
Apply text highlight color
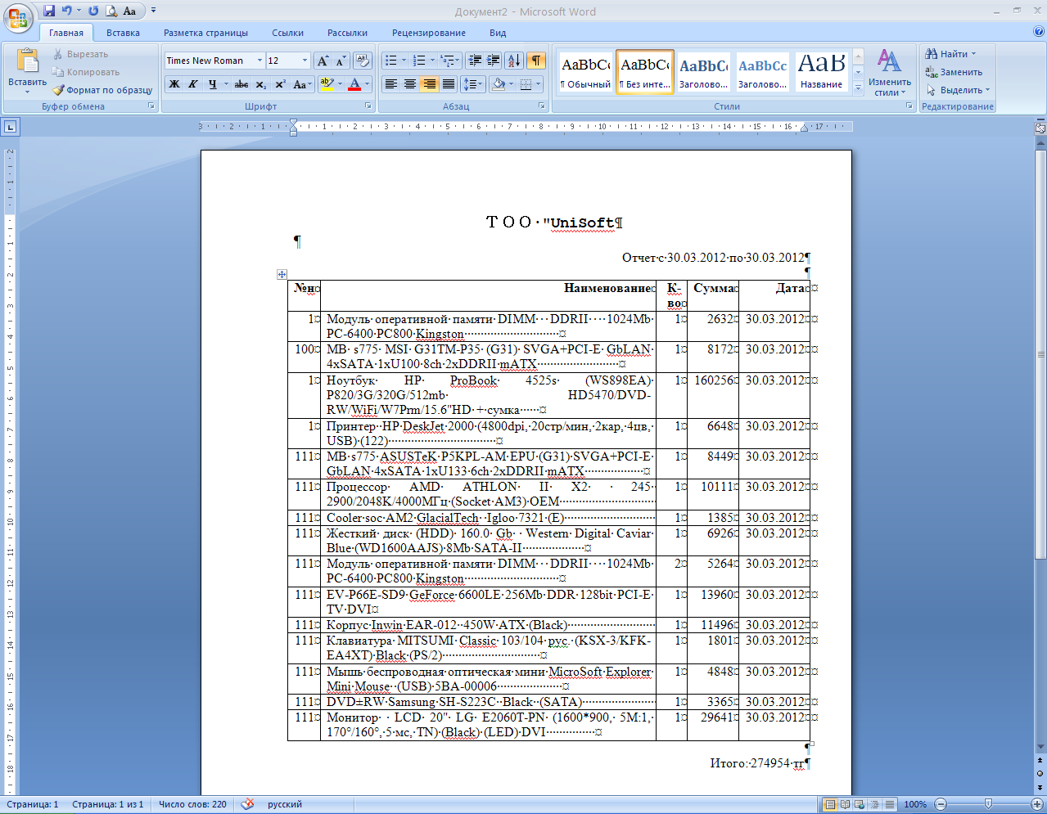coord(327,84)
